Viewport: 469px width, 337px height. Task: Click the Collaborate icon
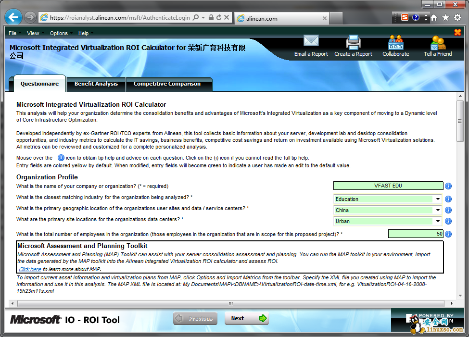pos(395,42)
